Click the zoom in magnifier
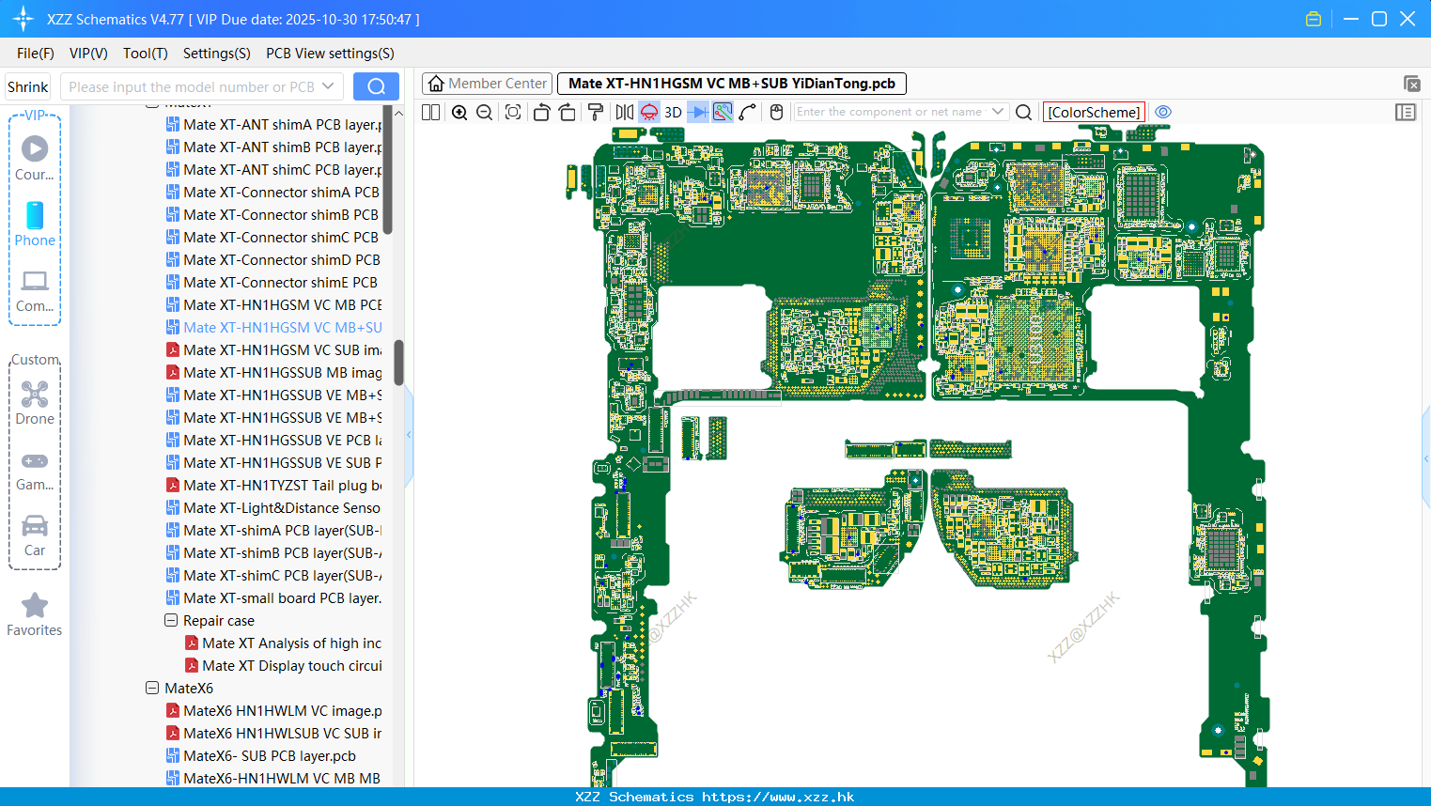Image resolution: width=1431 pixels, height=806 pixels. (x=459, y=112)
